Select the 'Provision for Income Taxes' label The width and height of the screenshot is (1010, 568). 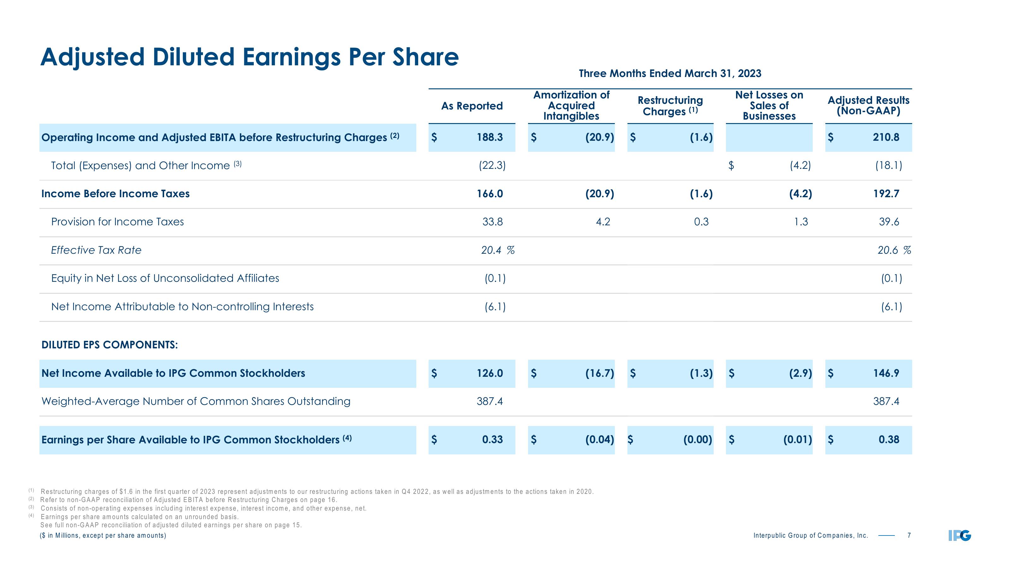(117, 222)
